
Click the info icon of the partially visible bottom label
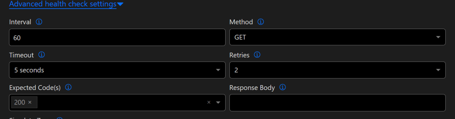click(x=59, y=118)
